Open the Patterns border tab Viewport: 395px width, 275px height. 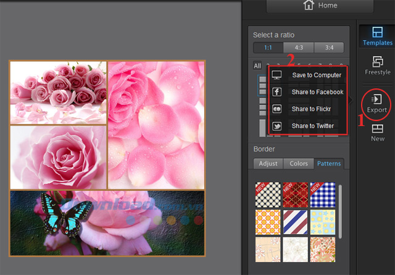(x=328, y=164)
